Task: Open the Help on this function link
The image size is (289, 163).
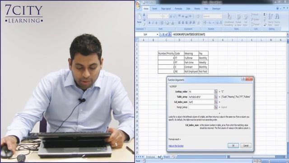Action: click(176, 146)
